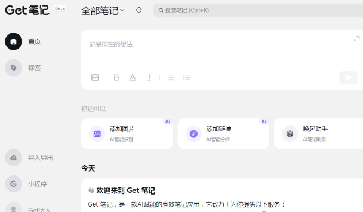Screen dimensions: 363x212
Task: Open the 导入导出 cloud icon
Action: (x=14, y=158)
